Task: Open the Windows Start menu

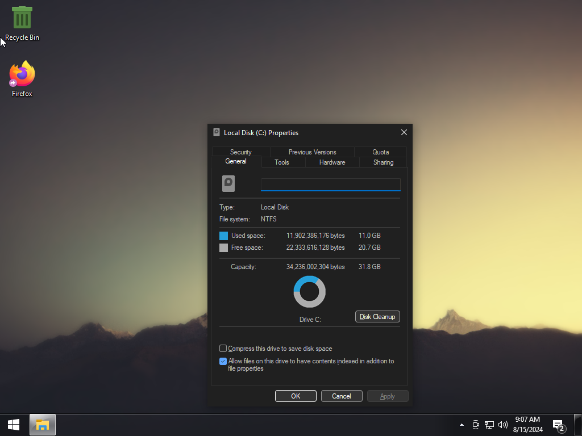Action: pyautogui.click(x=14, y=425)
